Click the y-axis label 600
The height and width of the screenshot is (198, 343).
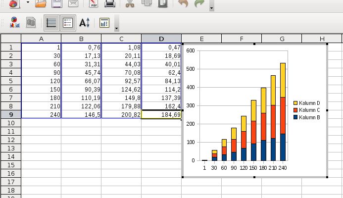pyautogui.click(x=191, y=50)
